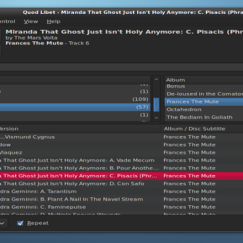
Task: Select the song row ending in D. Con Safo
Action: 122,183
